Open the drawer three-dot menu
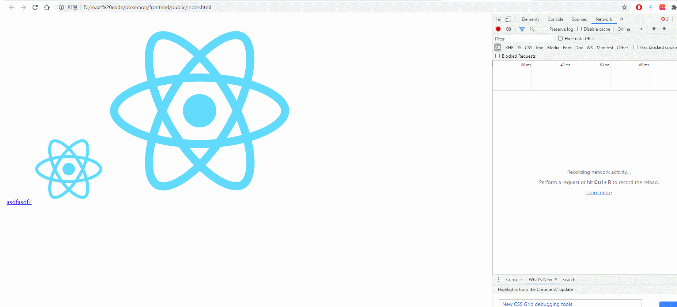 pyautogui.click(x=498, y=279)
